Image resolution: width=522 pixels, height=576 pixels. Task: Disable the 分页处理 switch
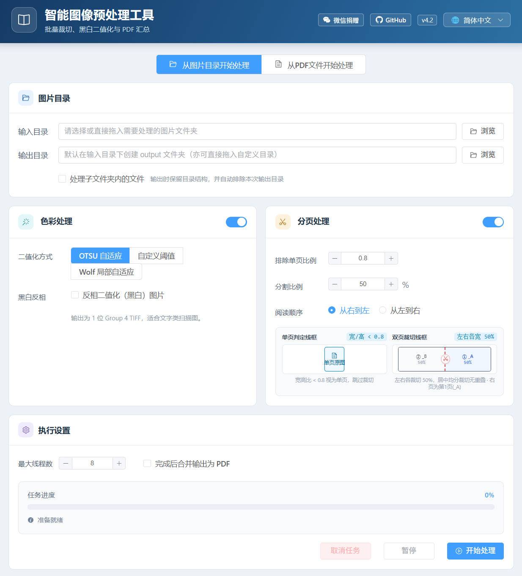tap(493, 222)
